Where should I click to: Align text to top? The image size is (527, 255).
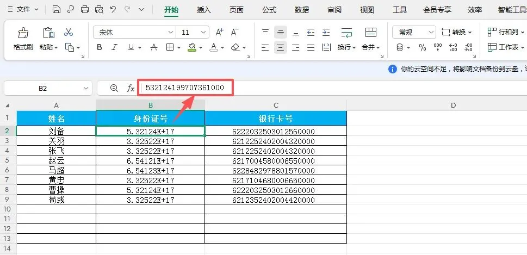click(265, 32)
